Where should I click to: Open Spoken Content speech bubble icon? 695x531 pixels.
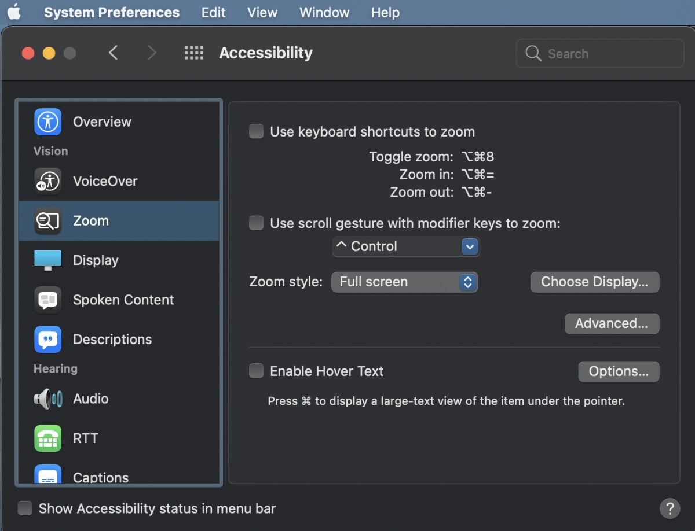[47, 300]
